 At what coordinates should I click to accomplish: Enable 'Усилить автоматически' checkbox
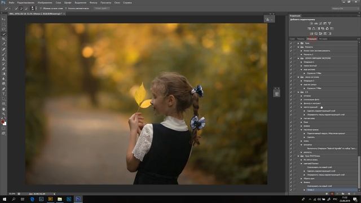tap(66, 8)
